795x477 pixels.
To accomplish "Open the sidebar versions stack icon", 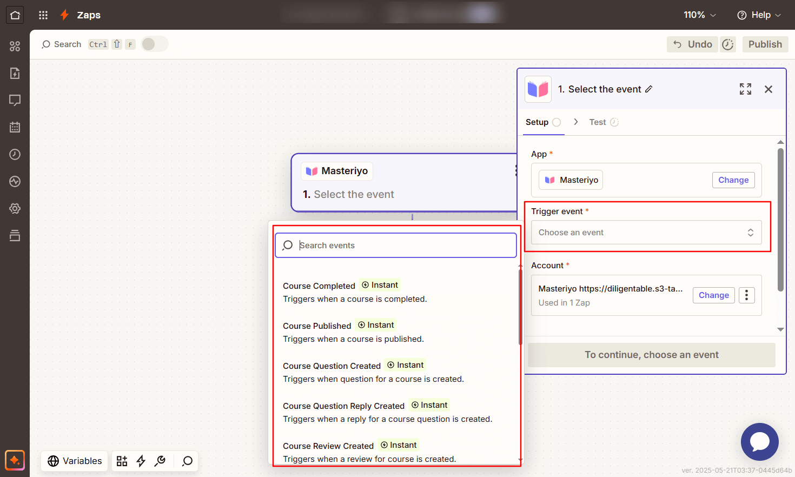I will tap(15, 236).
